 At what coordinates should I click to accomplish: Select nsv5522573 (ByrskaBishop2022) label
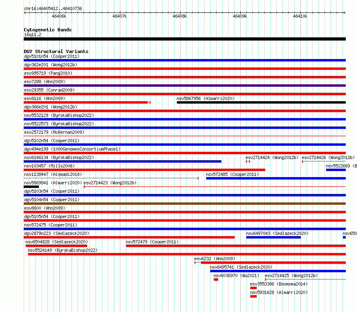pyautogui.click(x=59, y=124)
